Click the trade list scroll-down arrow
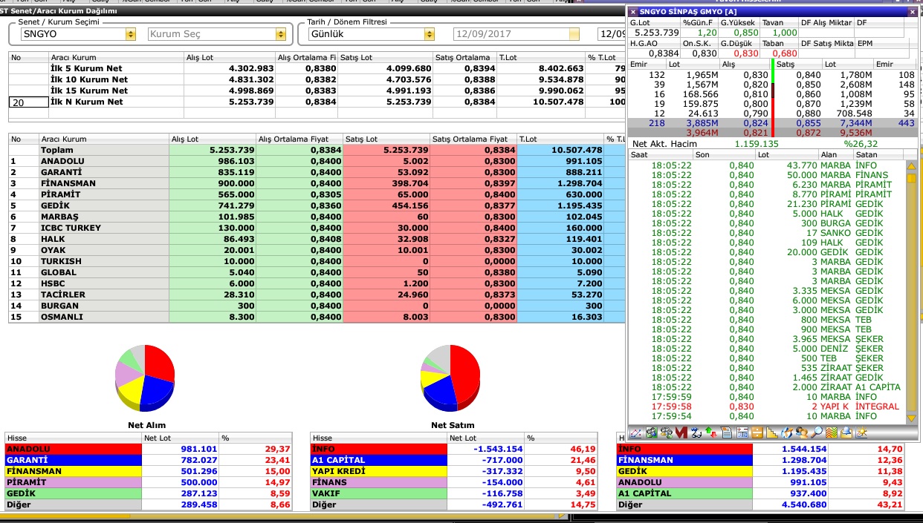The image size is (923, 523). pyautogui.click(x=912, y=418)
